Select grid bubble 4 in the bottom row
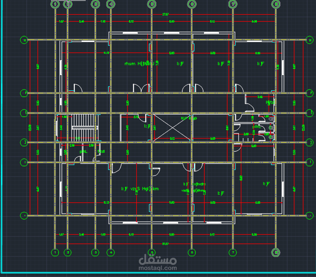The image size is (316, 277). [111, 253]
